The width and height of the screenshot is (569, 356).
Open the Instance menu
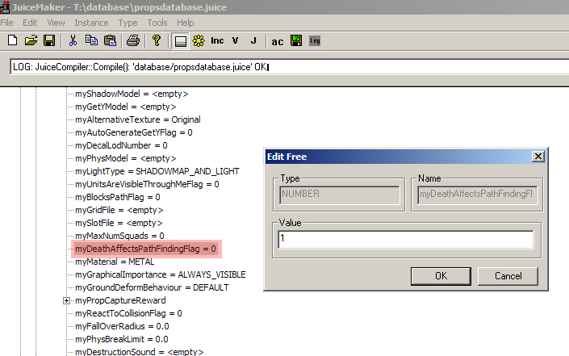91,23
